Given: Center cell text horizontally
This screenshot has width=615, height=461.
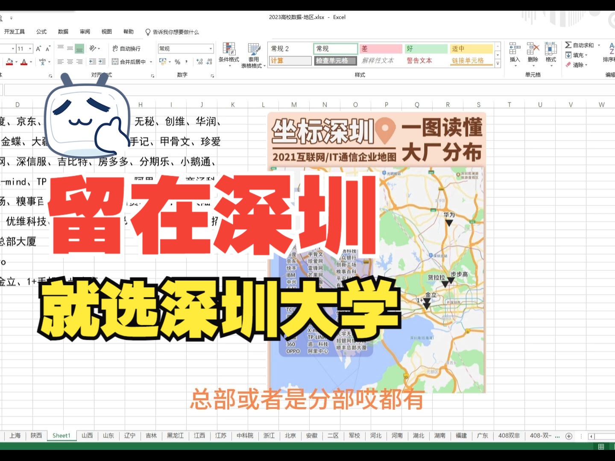Looking at the screenshot, I should click(x=70, y=62).
